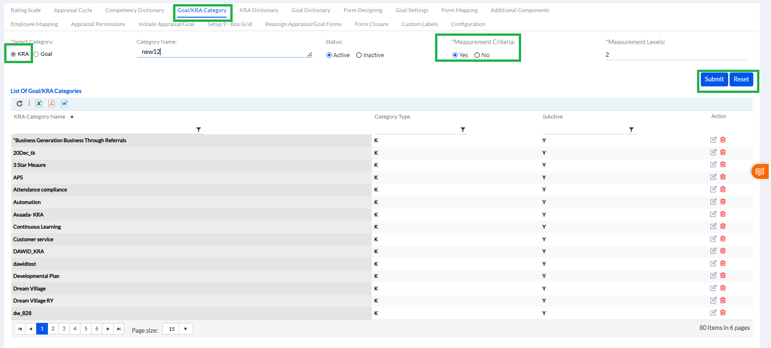Open the Page size dropdown
Image resolution: width=771 pixels, height=348 pixels.
click(x=185, y=329)
